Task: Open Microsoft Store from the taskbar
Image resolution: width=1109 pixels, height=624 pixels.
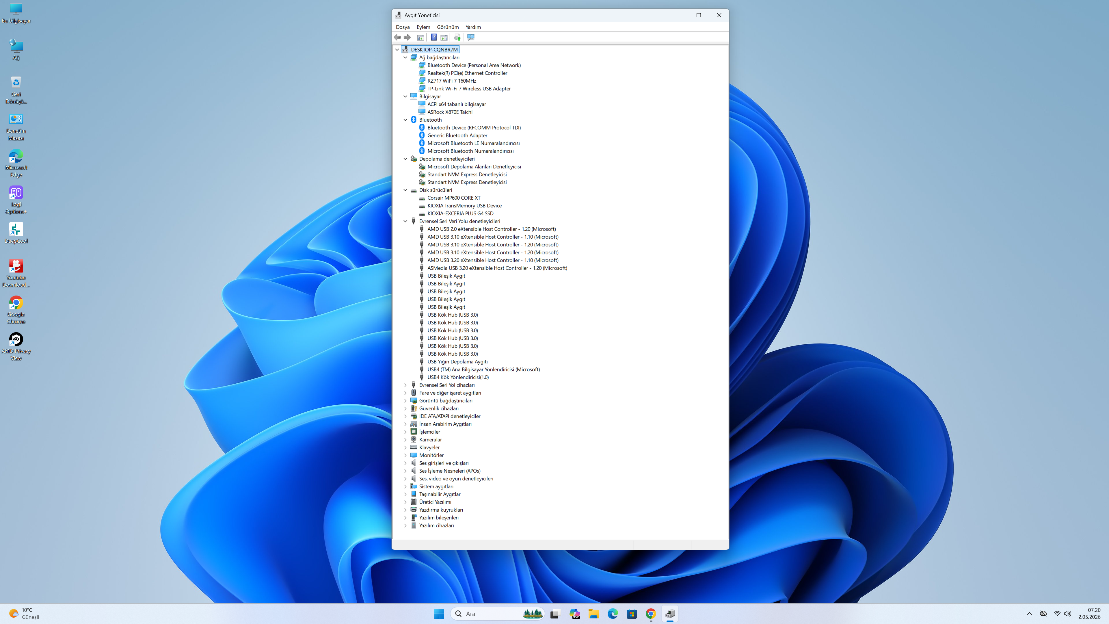Action: pyautogui.click(x=632, y=614)
